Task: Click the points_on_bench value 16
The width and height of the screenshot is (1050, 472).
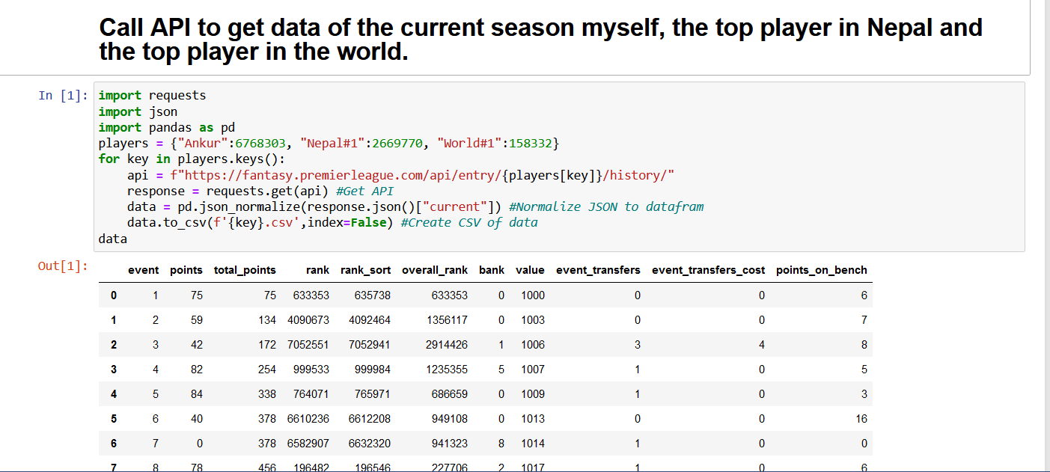Action: (x=861, y=419)
